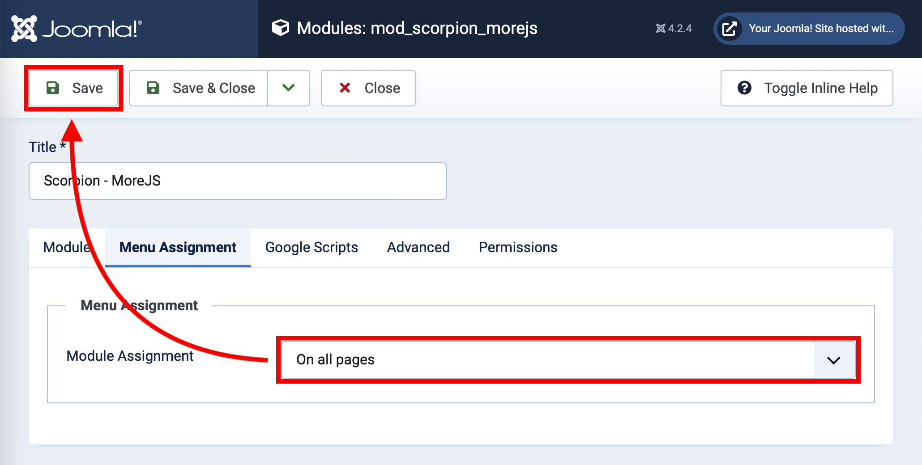Open the 'Your Joomla! Site hosted wit...' link
The width and height of the screenshot is (922, 465).
click(809, 29)
